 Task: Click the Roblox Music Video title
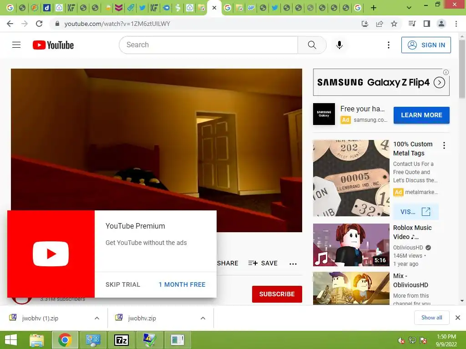coord(412,232)
